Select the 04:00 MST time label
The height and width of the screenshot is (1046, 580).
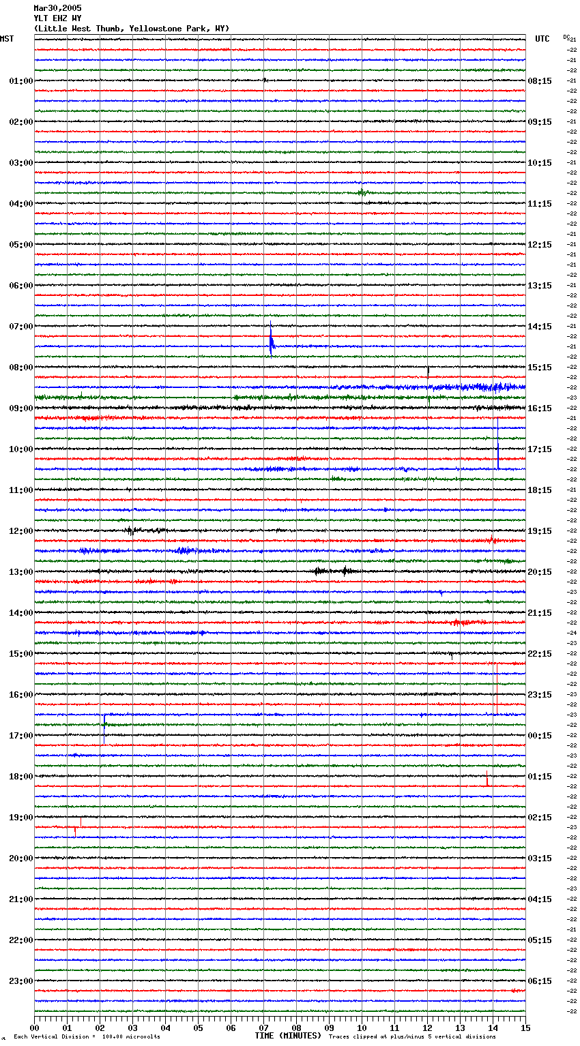click(21, 204)
